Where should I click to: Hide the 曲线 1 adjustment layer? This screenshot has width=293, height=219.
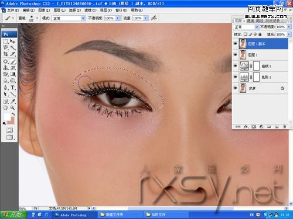(236, 66)
